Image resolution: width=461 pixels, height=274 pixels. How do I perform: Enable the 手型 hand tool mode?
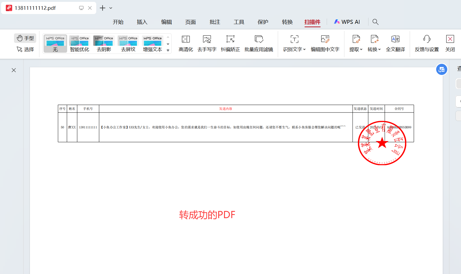[x=25, y=38]
